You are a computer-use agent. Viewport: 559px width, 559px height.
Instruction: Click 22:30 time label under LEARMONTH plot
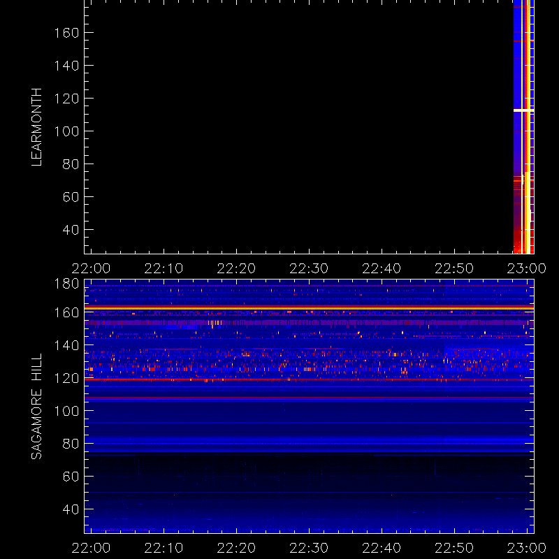309,268
